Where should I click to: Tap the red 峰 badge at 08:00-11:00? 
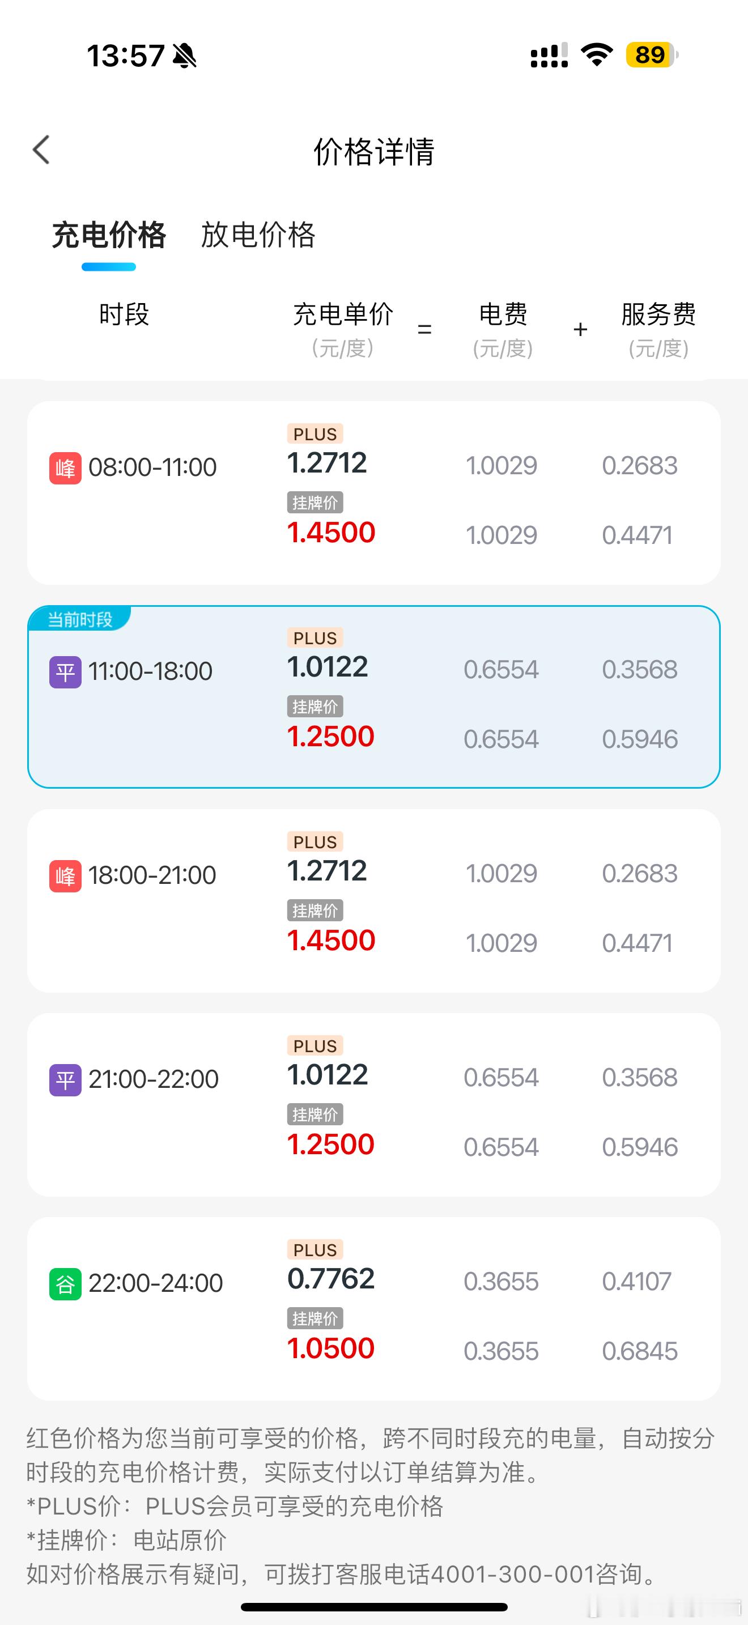coord(65,468)
